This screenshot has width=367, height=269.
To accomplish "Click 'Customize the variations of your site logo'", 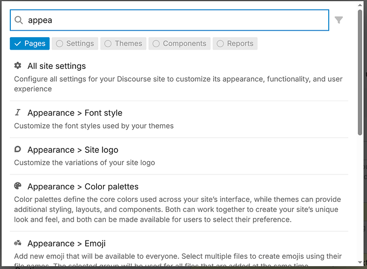I will 85,162.
